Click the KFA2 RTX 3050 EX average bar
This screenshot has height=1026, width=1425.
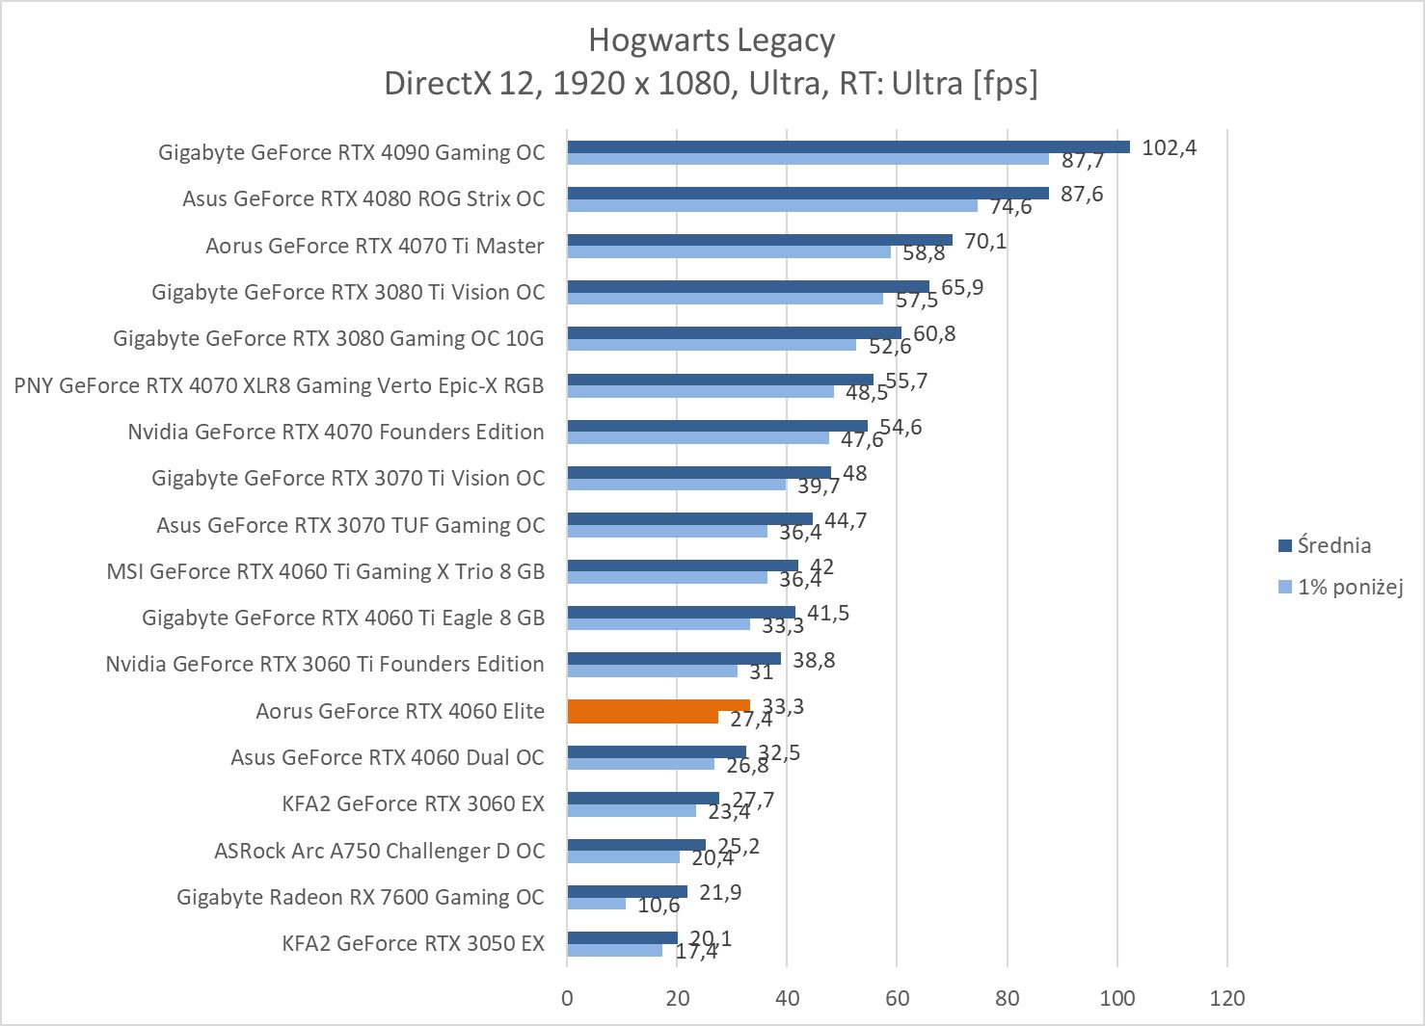tap(622, 937)
